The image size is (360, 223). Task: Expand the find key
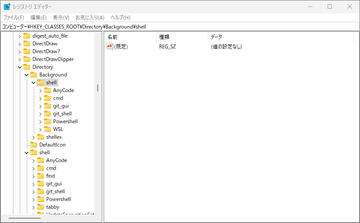pos(34,176)
